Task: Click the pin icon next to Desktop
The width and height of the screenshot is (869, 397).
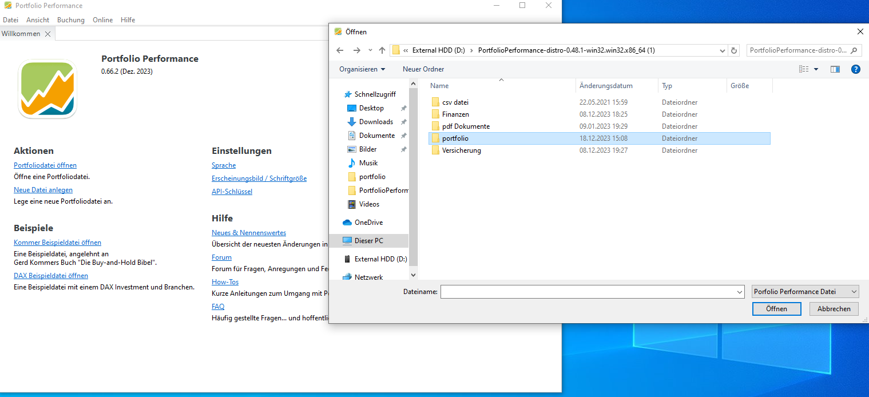Action: point(403,108)
